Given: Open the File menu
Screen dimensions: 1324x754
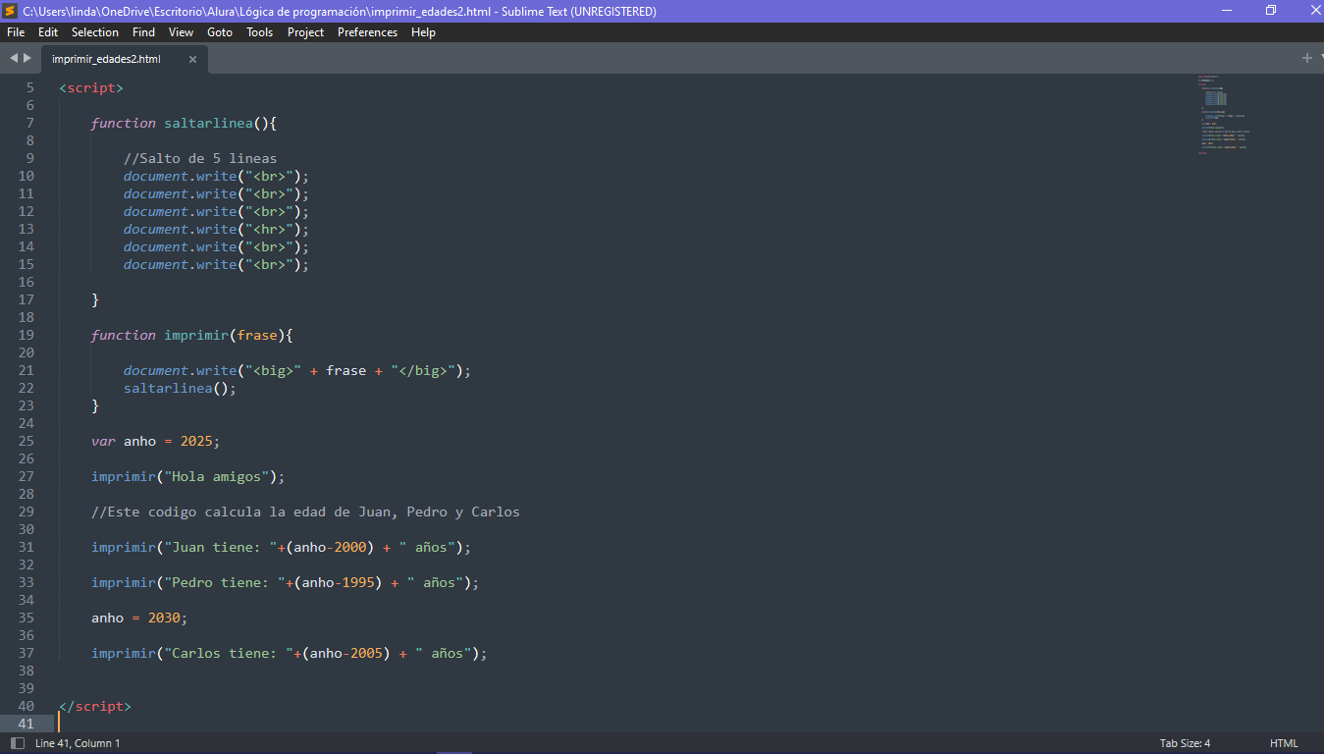Looking at the screenshot, I should [x=16, y=32].
